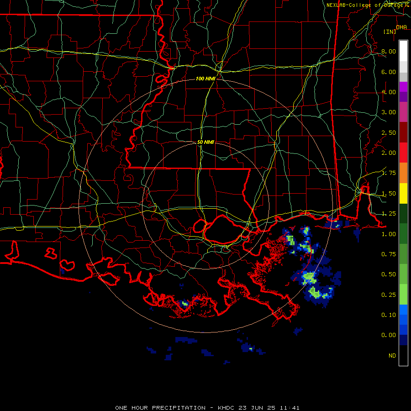Pick the dark red swatch beside 2.50
This screenshot has height=411, width=411.
[x=403, y=132]
